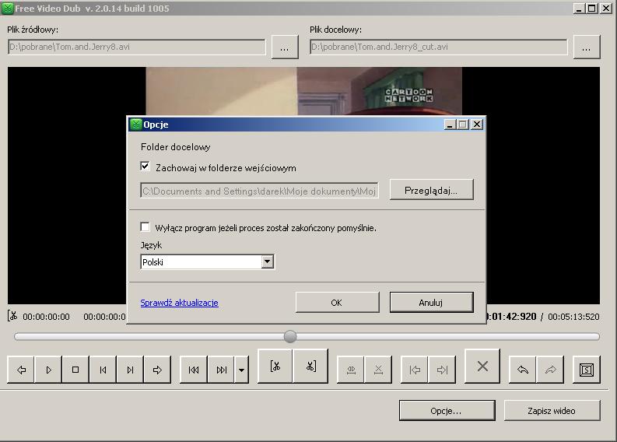Image resolution: width=617 pixels, height=442 pixels.
Task: Browse for Plik źródłowy file
Action: (x=285, y=47)
